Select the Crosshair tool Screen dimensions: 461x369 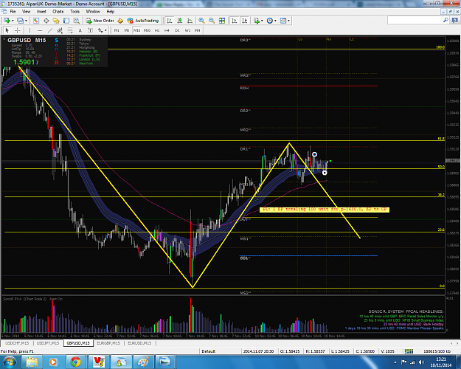[x=18, y=30]
